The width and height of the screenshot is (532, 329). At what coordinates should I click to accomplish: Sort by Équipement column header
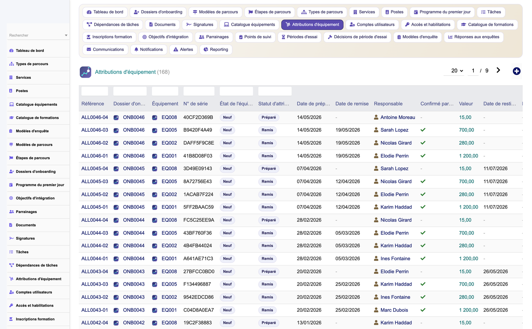pos(165,104)
